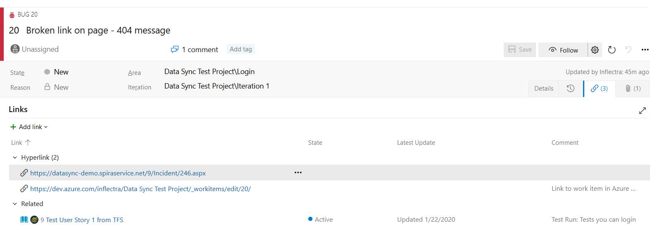Follow this work item
The image size is (650, 230).
[x=563, y=50]
